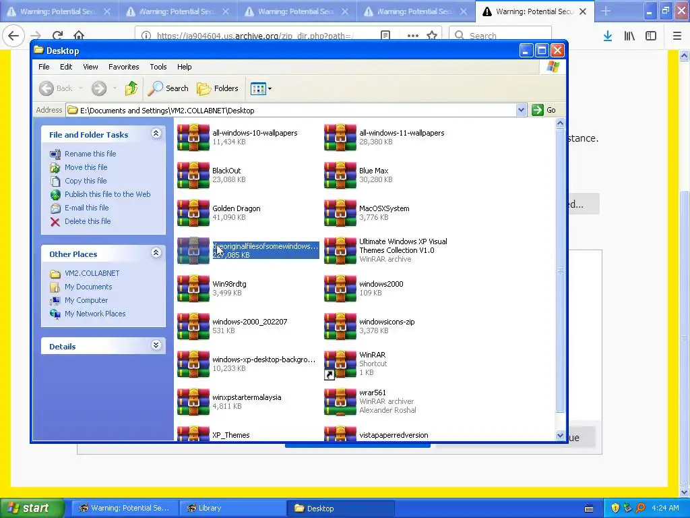This screenshot has width=690, height=518.
Task: Select the windows-2000_202207 archive icon
Action: 193,326
